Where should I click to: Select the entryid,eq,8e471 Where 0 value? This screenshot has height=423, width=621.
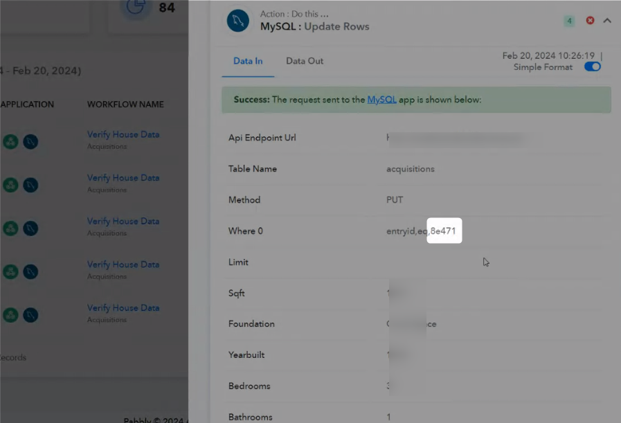(x=421, y=231)
